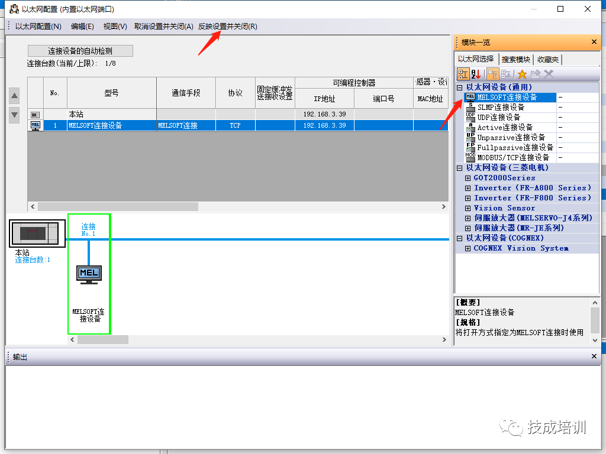
Task: Click the 概要 panel scroll up arrow
Action: click(595, 303)
